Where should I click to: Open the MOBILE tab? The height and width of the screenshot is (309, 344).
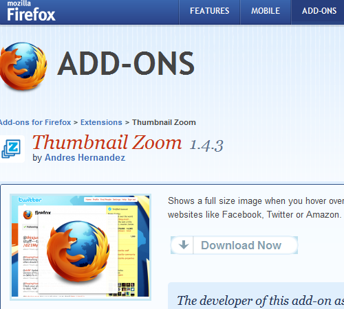point(266,11)
